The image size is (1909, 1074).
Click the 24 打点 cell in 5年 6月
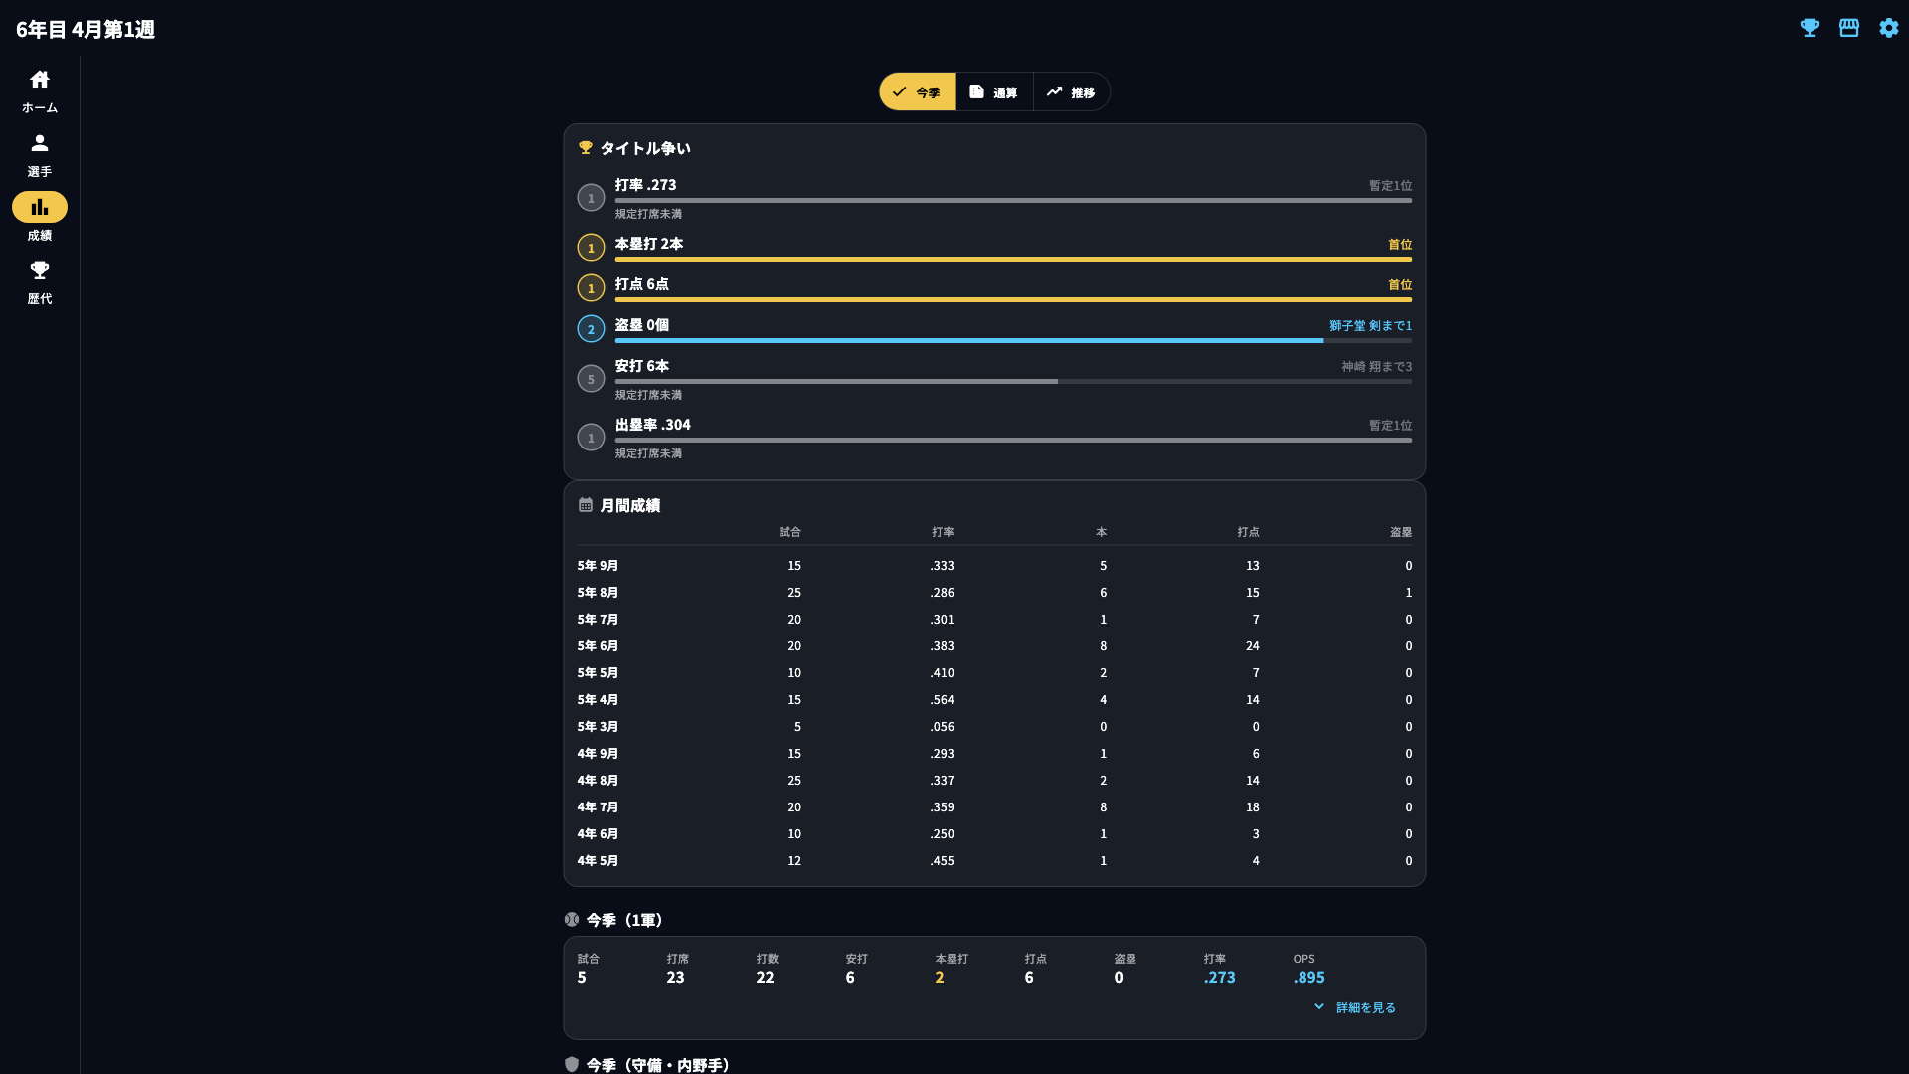[1252, 646]
